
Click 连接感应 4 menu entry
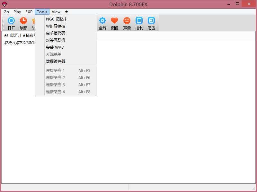tap(66, 92)
